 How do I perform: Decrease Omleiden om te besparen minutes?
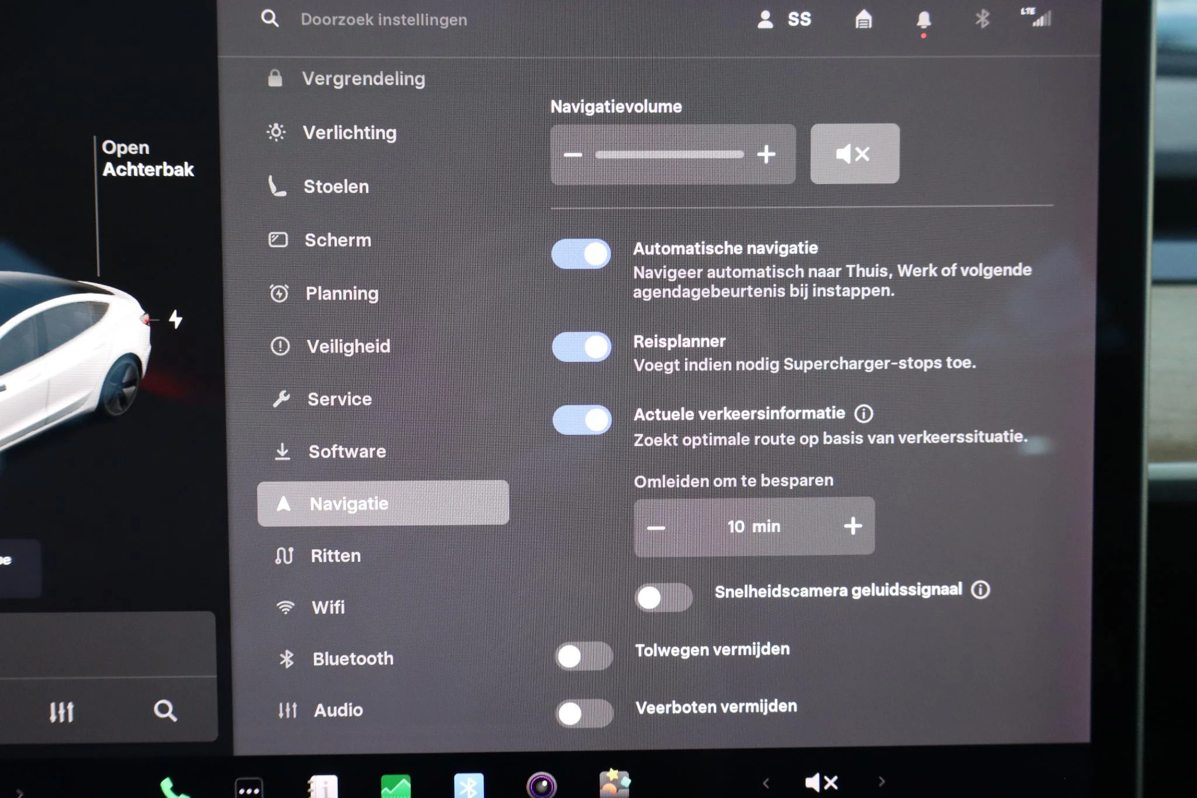click(x=656, y=528)
